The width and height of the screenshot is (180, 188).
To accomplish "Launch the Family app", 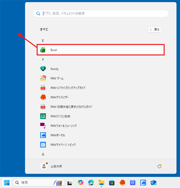I will 100,69.
